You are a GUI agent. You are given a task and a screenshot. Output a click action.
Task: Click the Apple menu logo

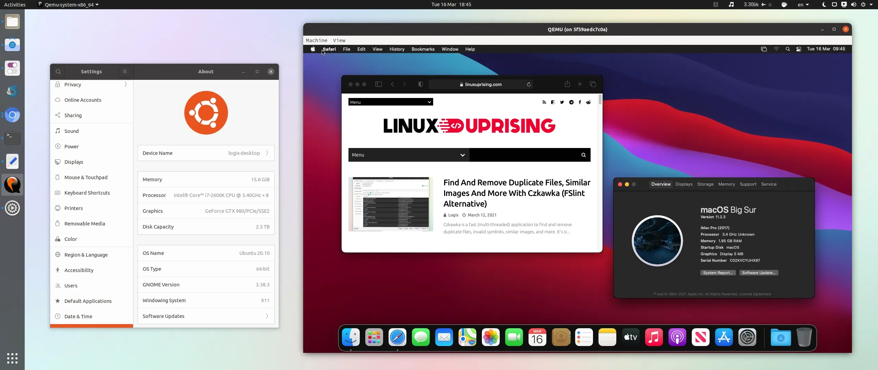click(313, 49)
